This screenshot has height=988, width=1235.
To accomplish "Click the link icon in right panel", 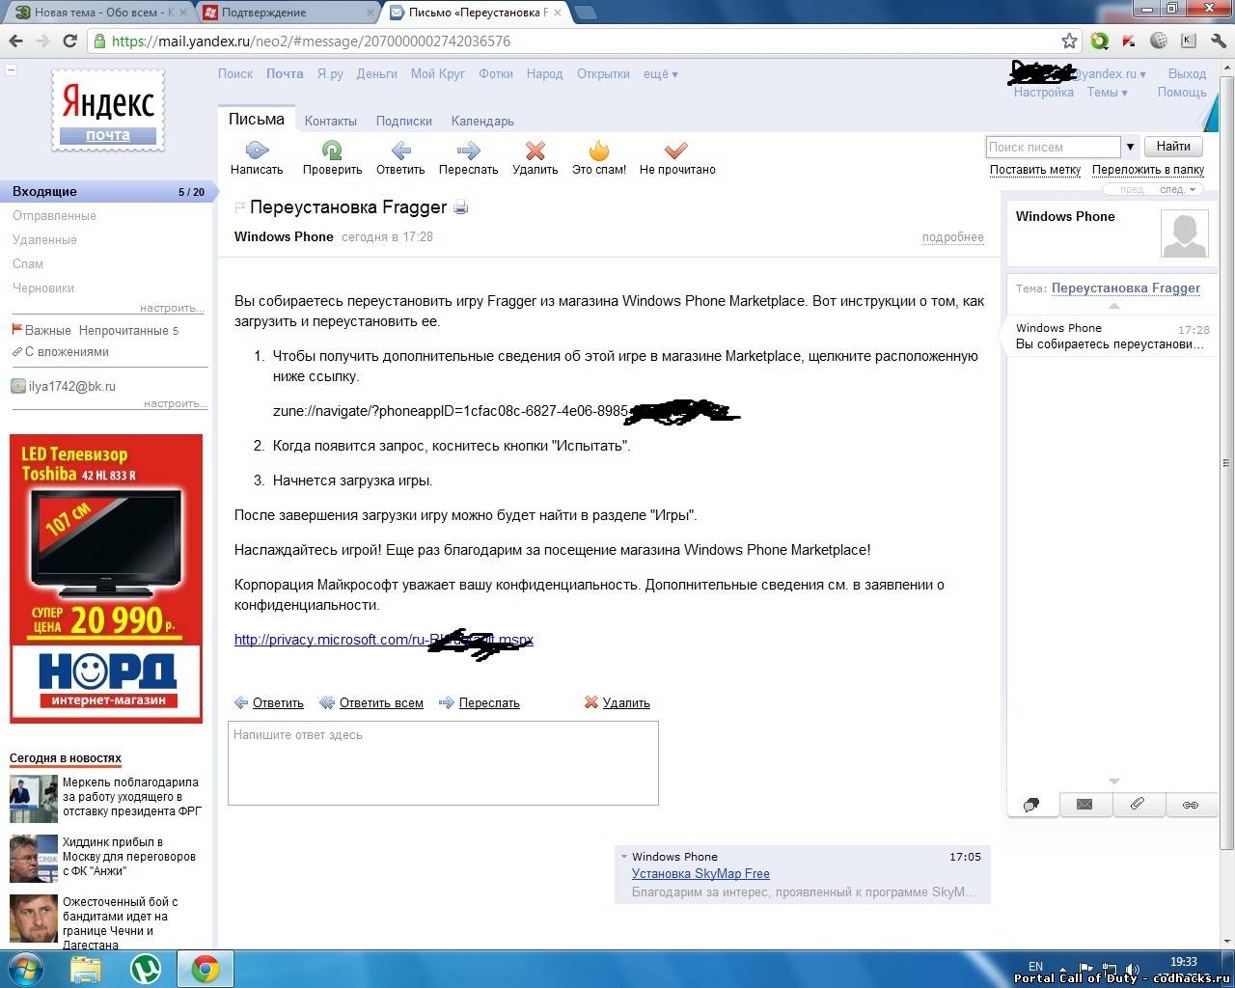I will (1191, 805).
